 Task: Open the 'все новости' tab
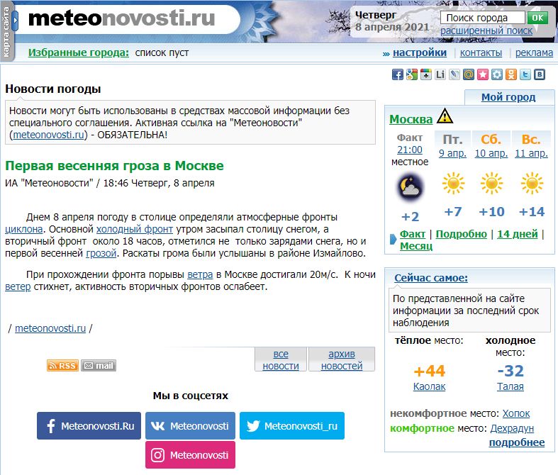click(x=281, y=359)
